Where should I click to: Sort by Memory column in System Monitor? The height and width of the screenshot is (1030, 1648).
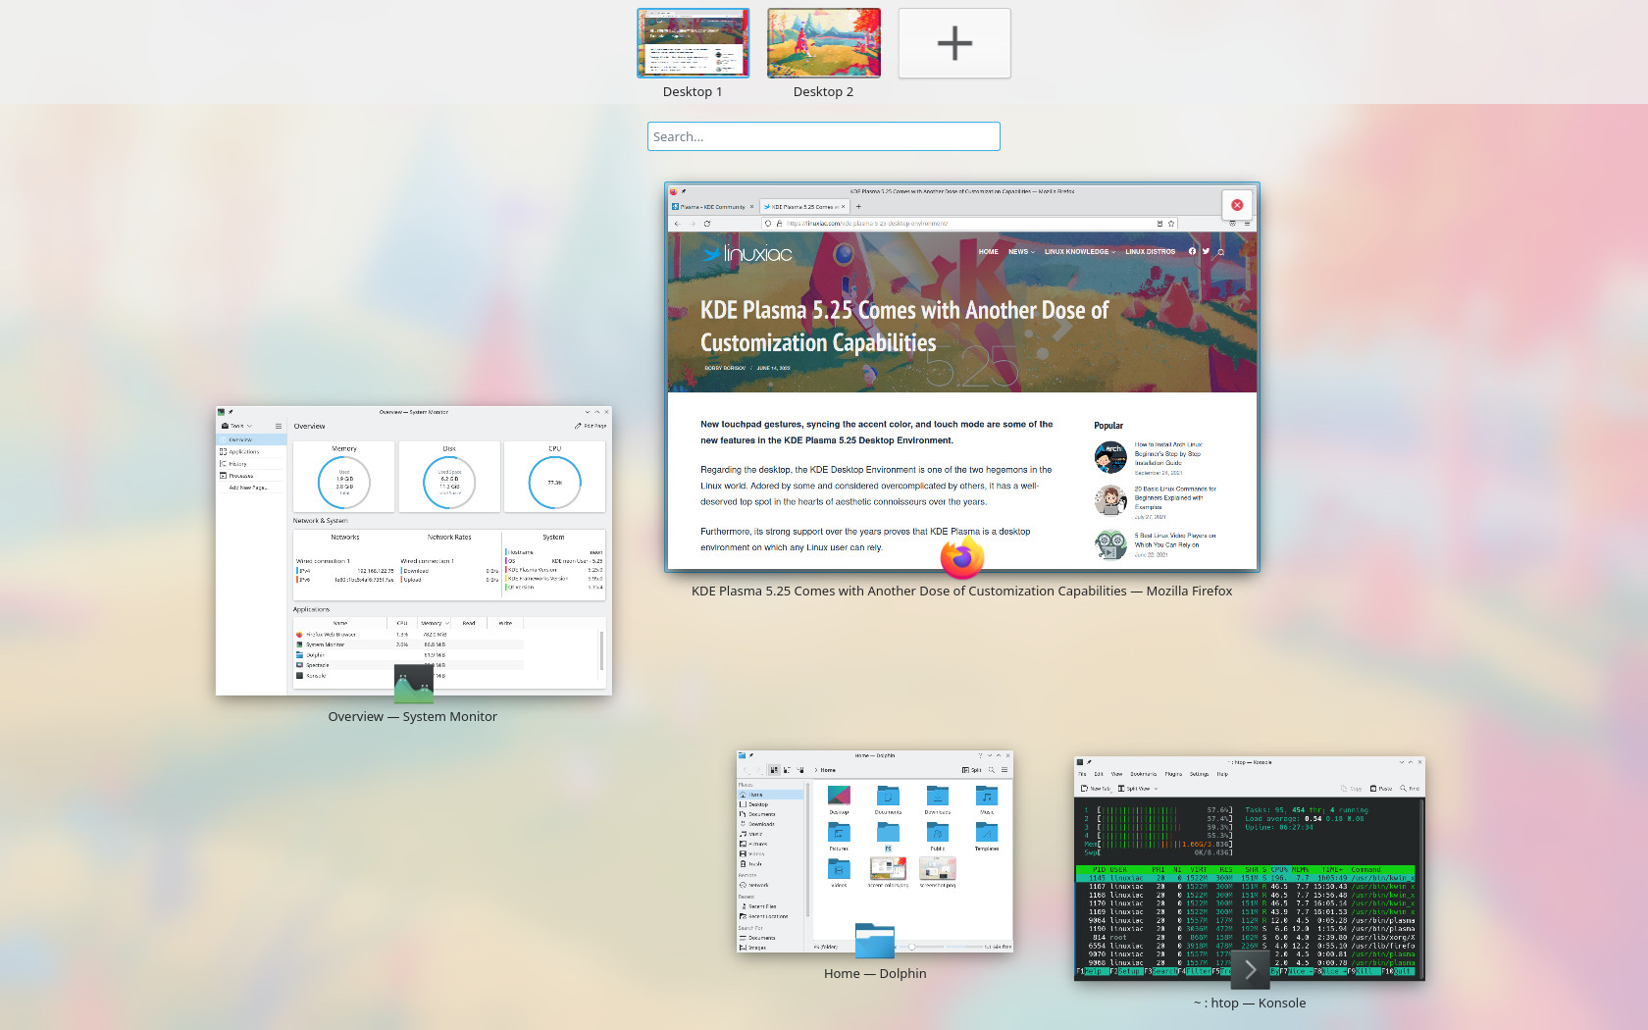(434, 623)
